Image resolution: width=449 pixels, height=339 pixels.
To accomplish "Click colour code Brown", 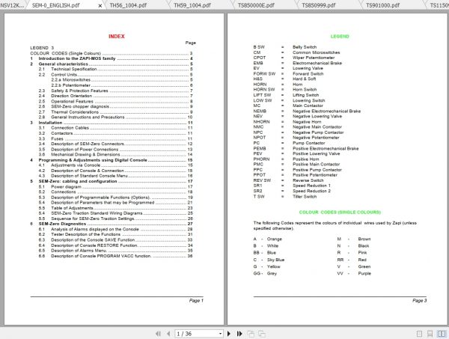I will click(364, 239).
